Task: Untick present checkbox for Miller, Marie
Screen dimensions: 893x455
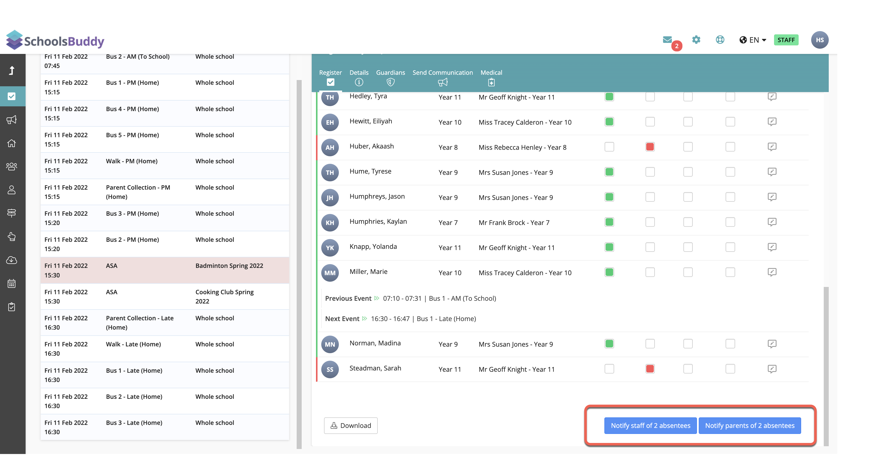Action: [x=609, y=272]
